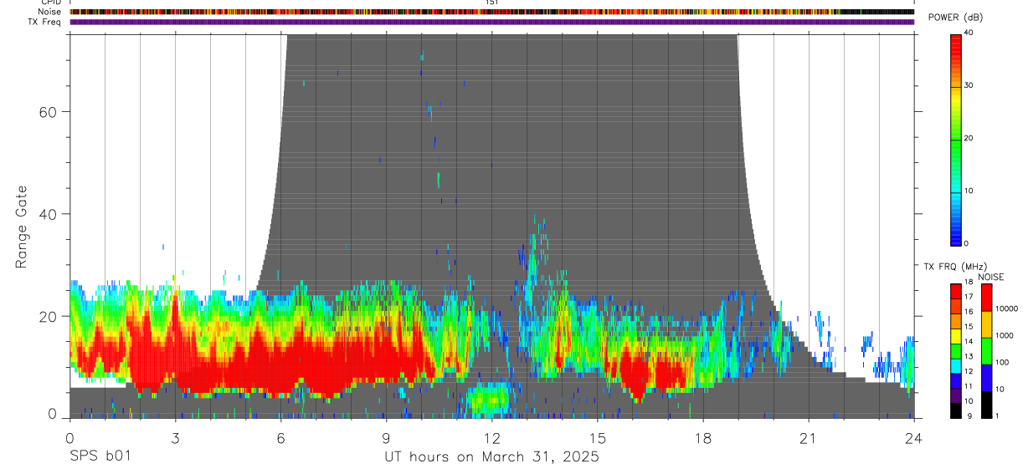This screenshot has height=474, width=1028.
Task: Click x-axis tick label '15'
Action: tap(597, 438)
